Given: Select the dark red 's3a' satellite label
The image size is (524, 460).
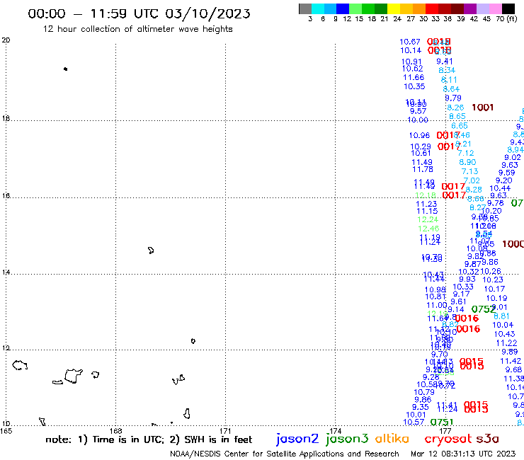Looking at the screenshot, I should 488,439.
